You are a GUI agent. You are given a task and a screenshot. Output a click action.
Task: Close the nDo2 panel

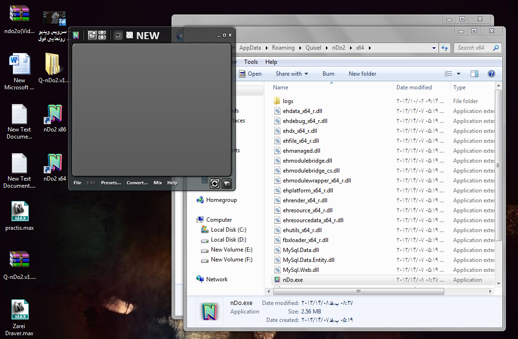click(230, 35)
